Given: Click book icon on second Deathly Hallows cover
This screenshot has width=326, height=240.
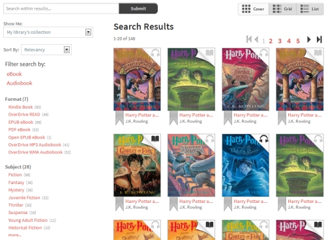Looking at the screenshot, I should [x=209, y=224].
